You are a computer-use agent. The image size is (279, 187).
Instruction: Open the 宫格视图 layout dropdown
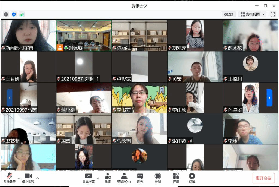point(252,14)
